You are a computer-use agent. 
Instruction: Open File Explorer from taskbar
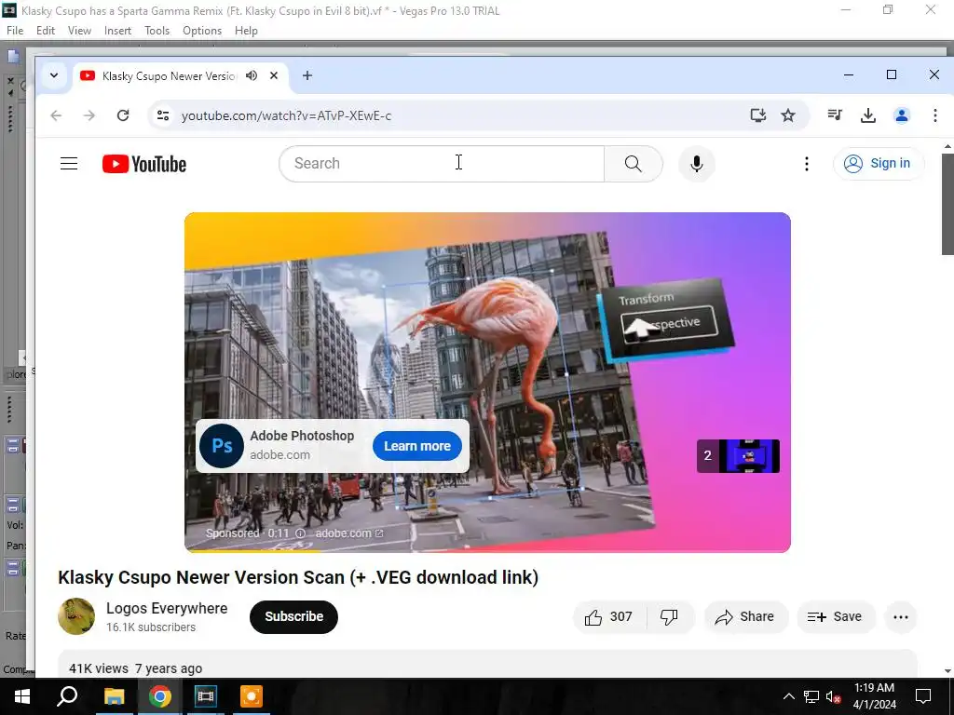click(x=114, y=696)
